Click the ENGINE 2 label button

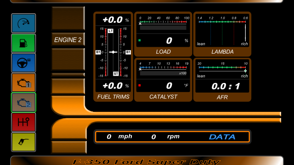68,40
